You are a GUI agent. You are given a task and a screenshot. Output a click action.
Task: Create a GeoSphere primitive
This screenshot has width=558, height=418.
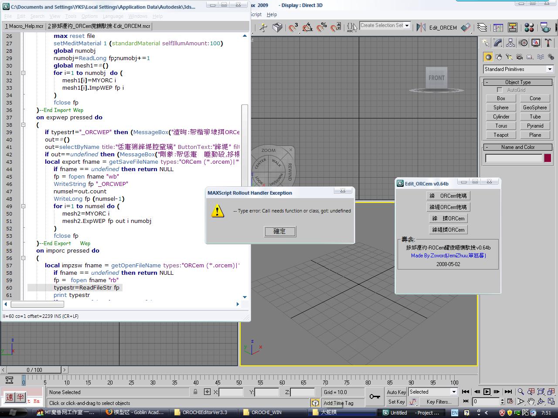click(535, 108)
